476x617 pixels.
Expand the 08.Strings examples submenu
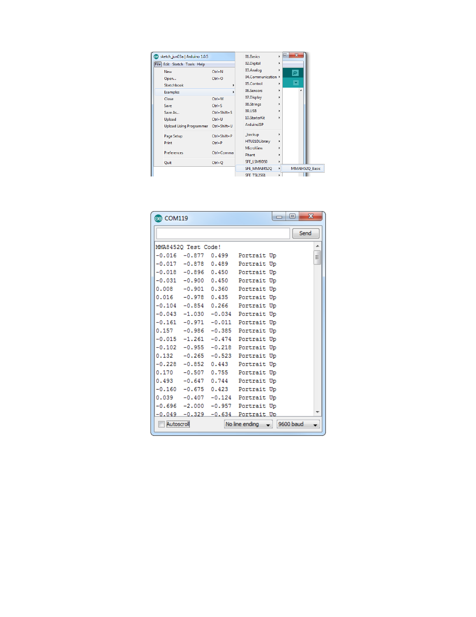[x=259, y=104]
